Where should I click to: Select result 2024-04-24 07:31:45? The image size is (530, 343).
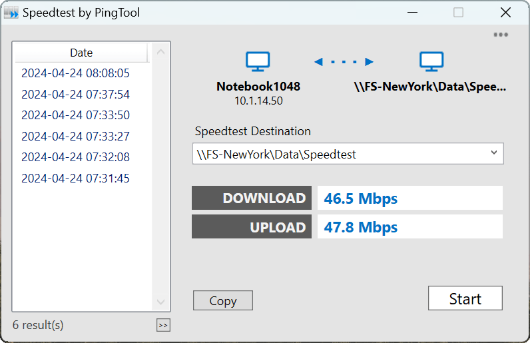(75, 178)
